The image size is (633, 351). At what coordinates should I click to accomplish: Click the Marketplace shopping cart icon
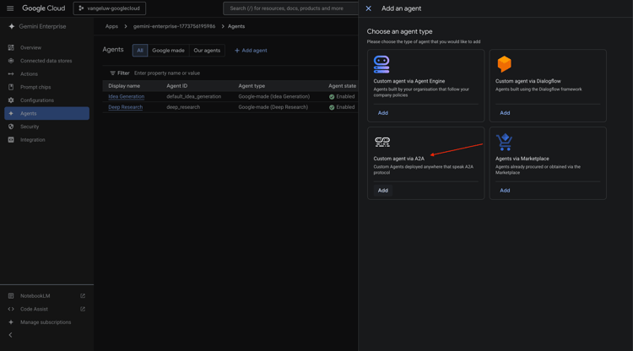(x=504, y=142)
